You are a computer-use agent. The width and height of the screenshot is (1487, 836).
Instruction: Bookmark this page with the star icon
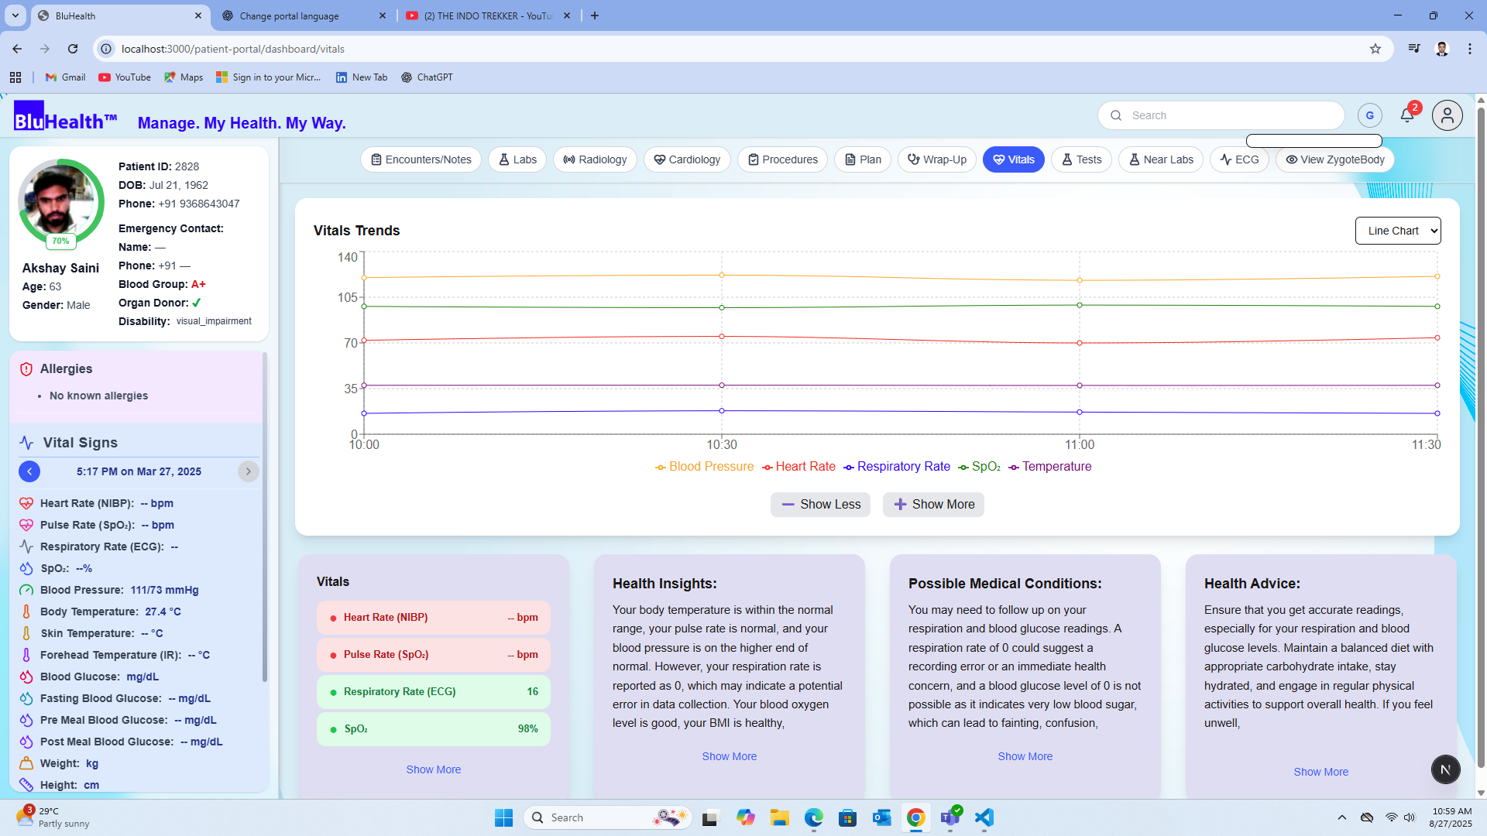pos(1375,49)
